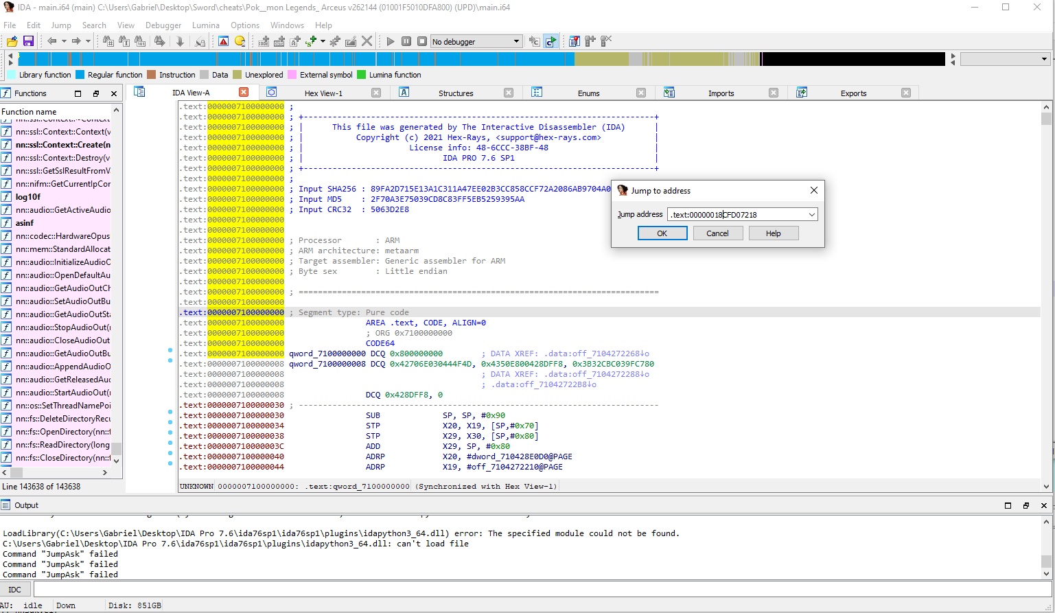Click the asterisk array toolbar icon
The image size is (1055, 613).
click(335, 41)
